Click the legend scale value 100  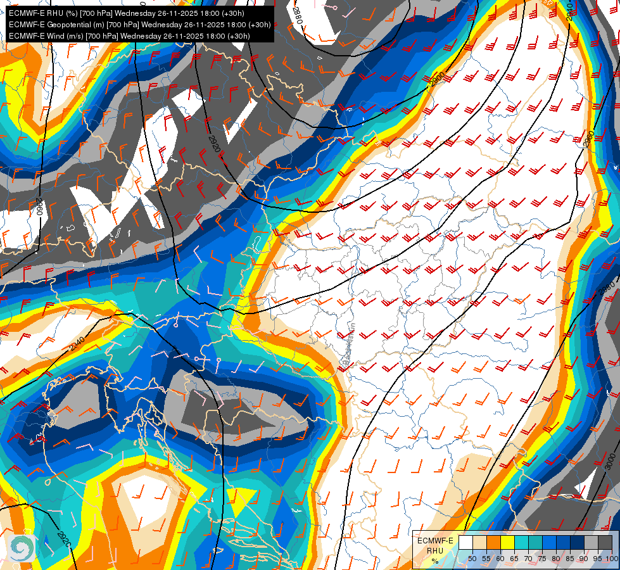612,559
